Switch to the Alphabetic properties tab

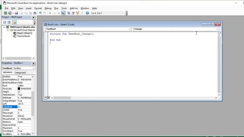pos(8,72)
